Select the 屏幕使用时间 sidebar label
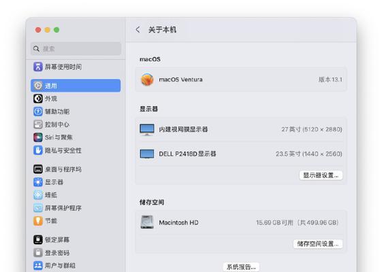Image resolution: width=382 pixels, height=272 pixels. 63,67
